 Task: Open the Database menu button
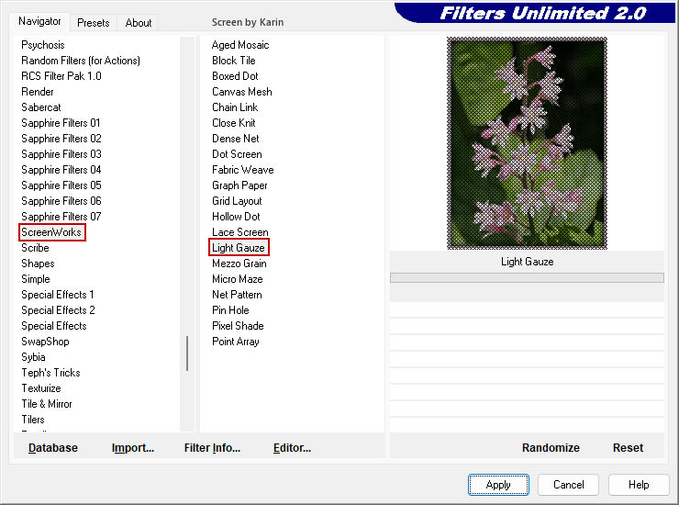point(53,448)
